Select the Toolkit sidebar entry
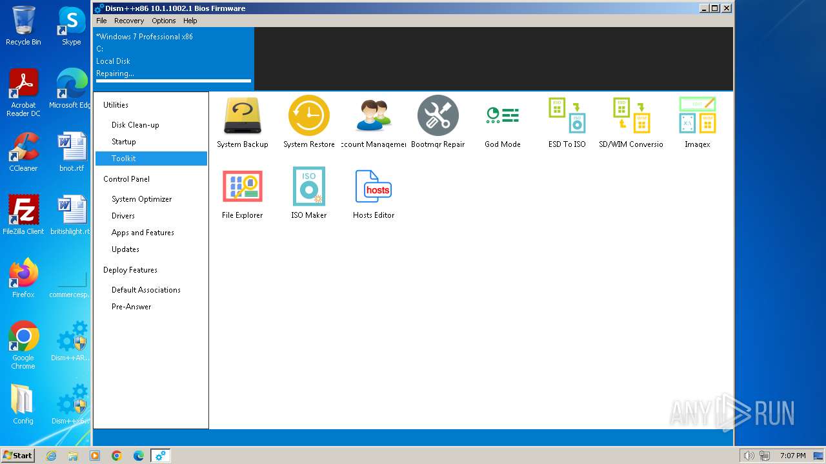Image resolution: width=826 pixels, height=464 pixels. tap(151, 159)
